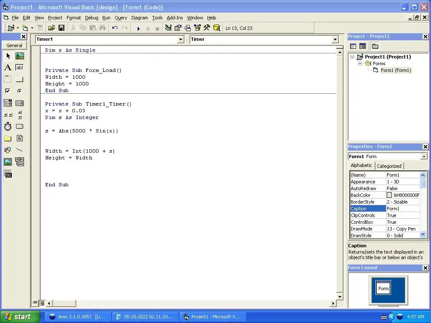431x323 pixels.
Task: Open the Object Browser toolbar icon
Action: [197, 28]
